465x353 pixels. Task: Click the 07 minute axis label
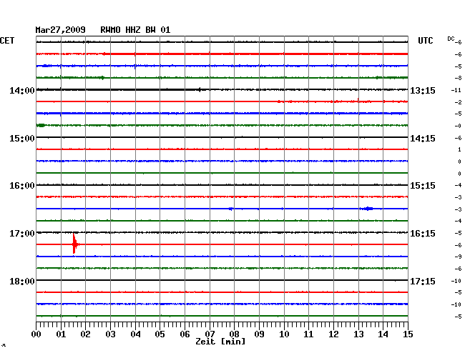coord(210,334)
